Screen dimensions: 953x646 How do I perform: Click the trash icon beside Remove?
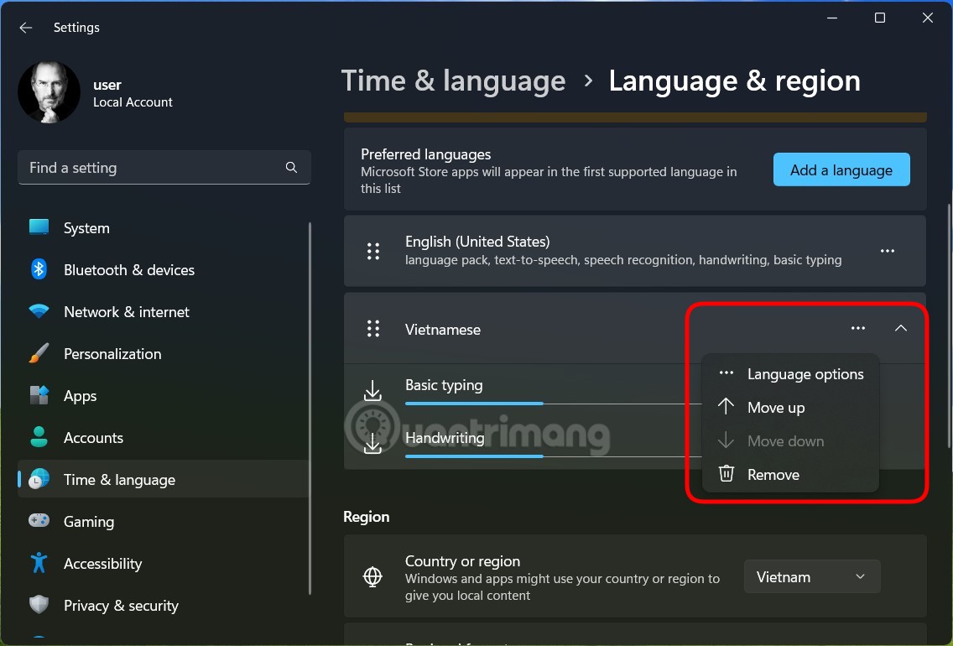725,474
